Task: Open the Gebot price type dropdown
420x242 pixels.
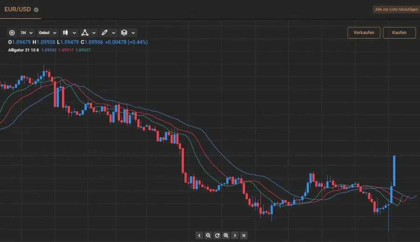Action: [x=48, y=33]
